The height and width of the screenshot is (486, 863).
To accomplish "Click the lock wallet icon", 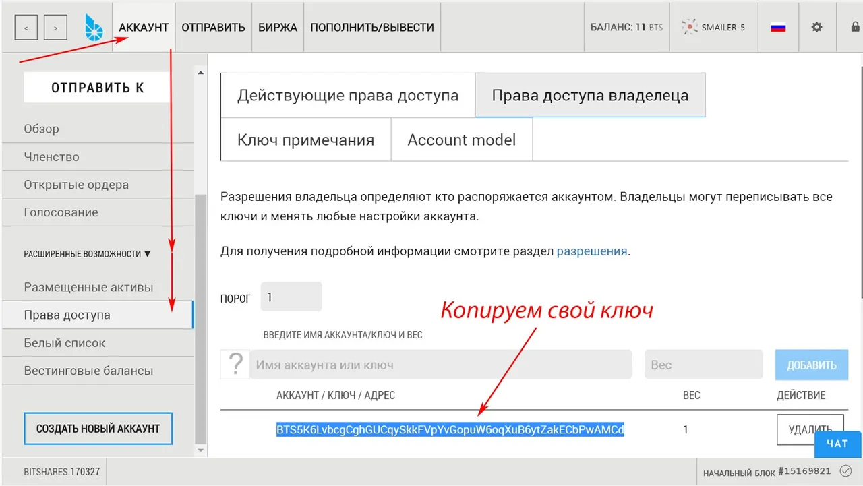I will pyautogui.click(x=855, y=28).
